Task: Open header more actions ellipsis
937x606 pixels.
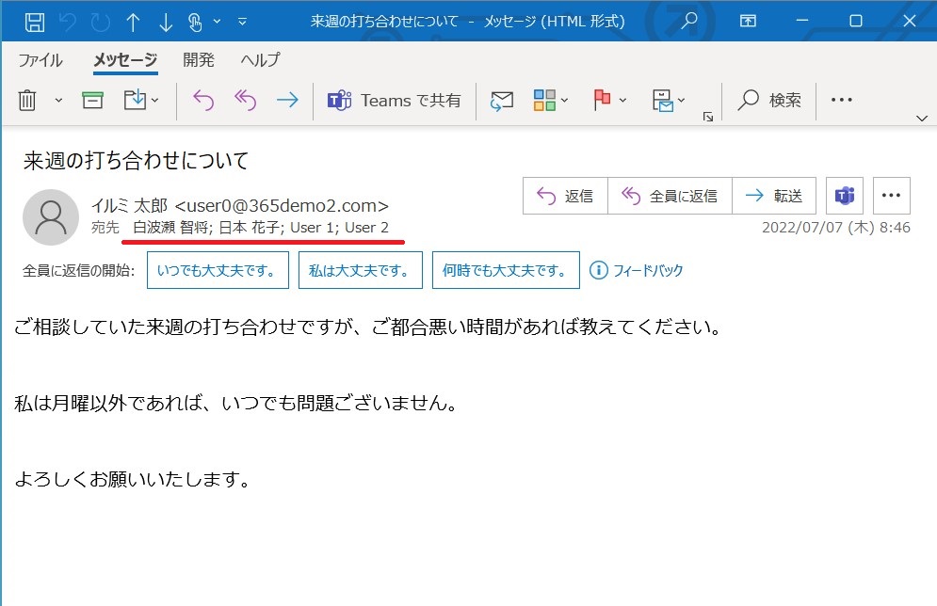Action: [x=891, y=196]
